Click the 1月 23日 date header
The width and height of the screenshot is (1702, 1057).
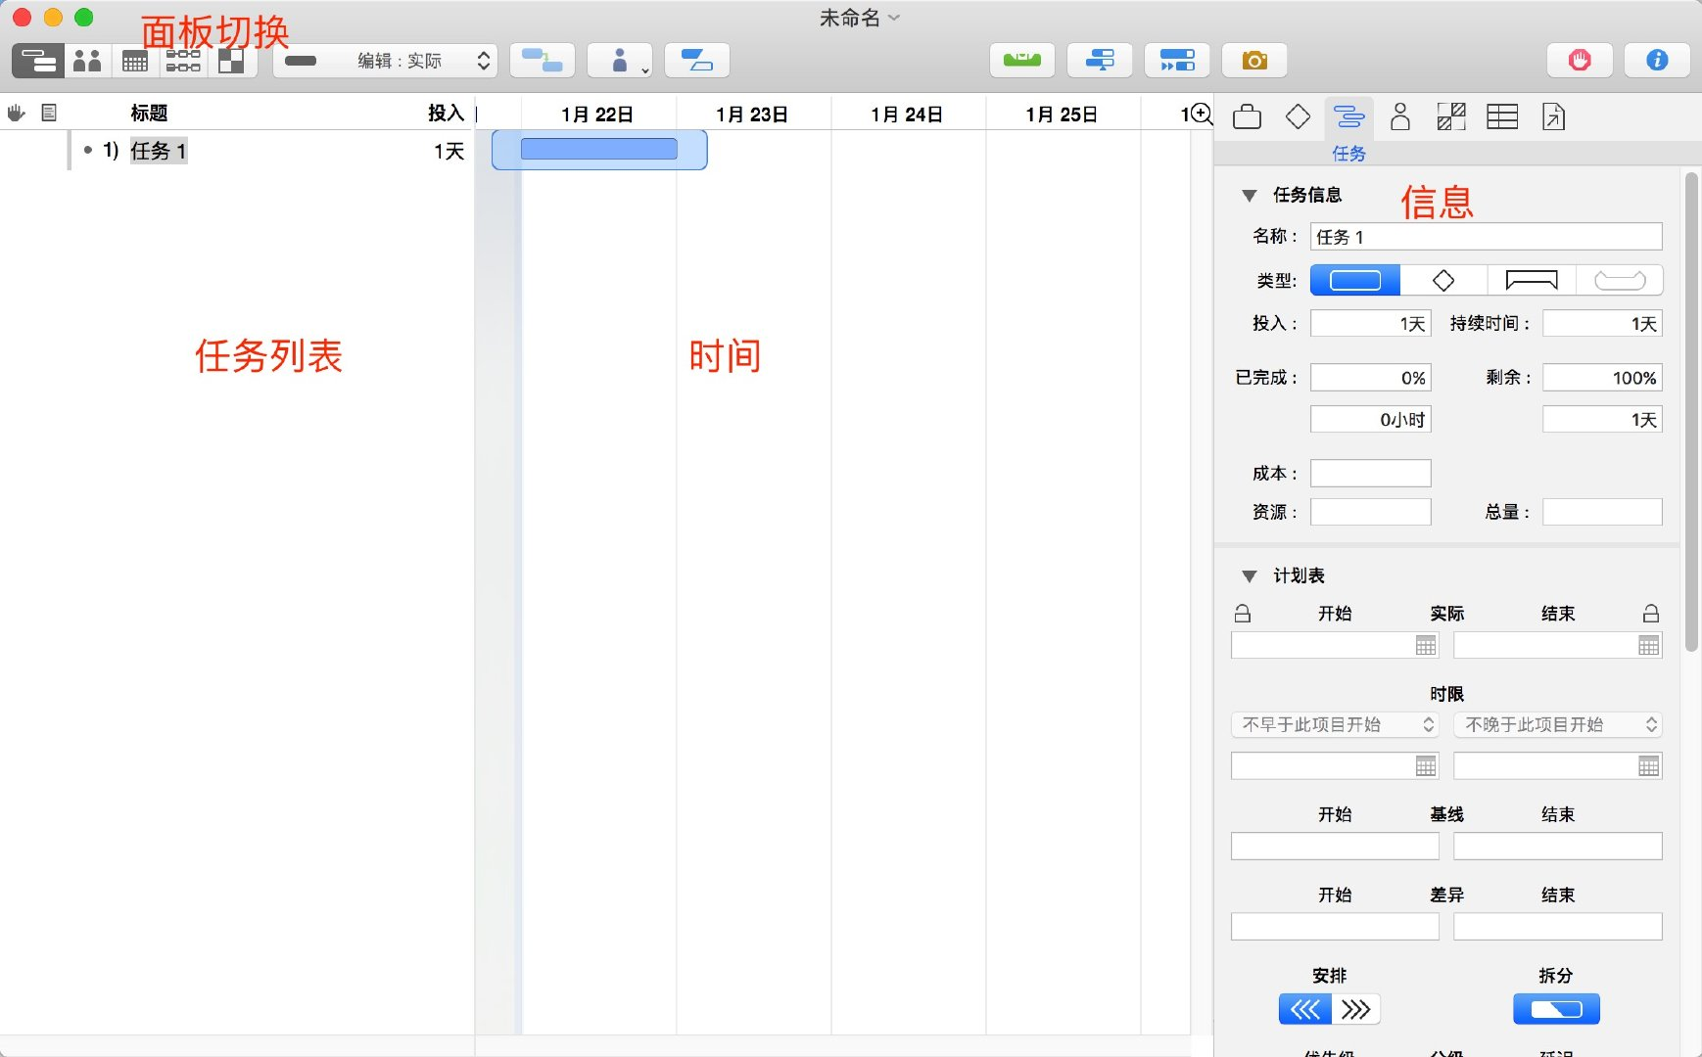coord(752,115)
